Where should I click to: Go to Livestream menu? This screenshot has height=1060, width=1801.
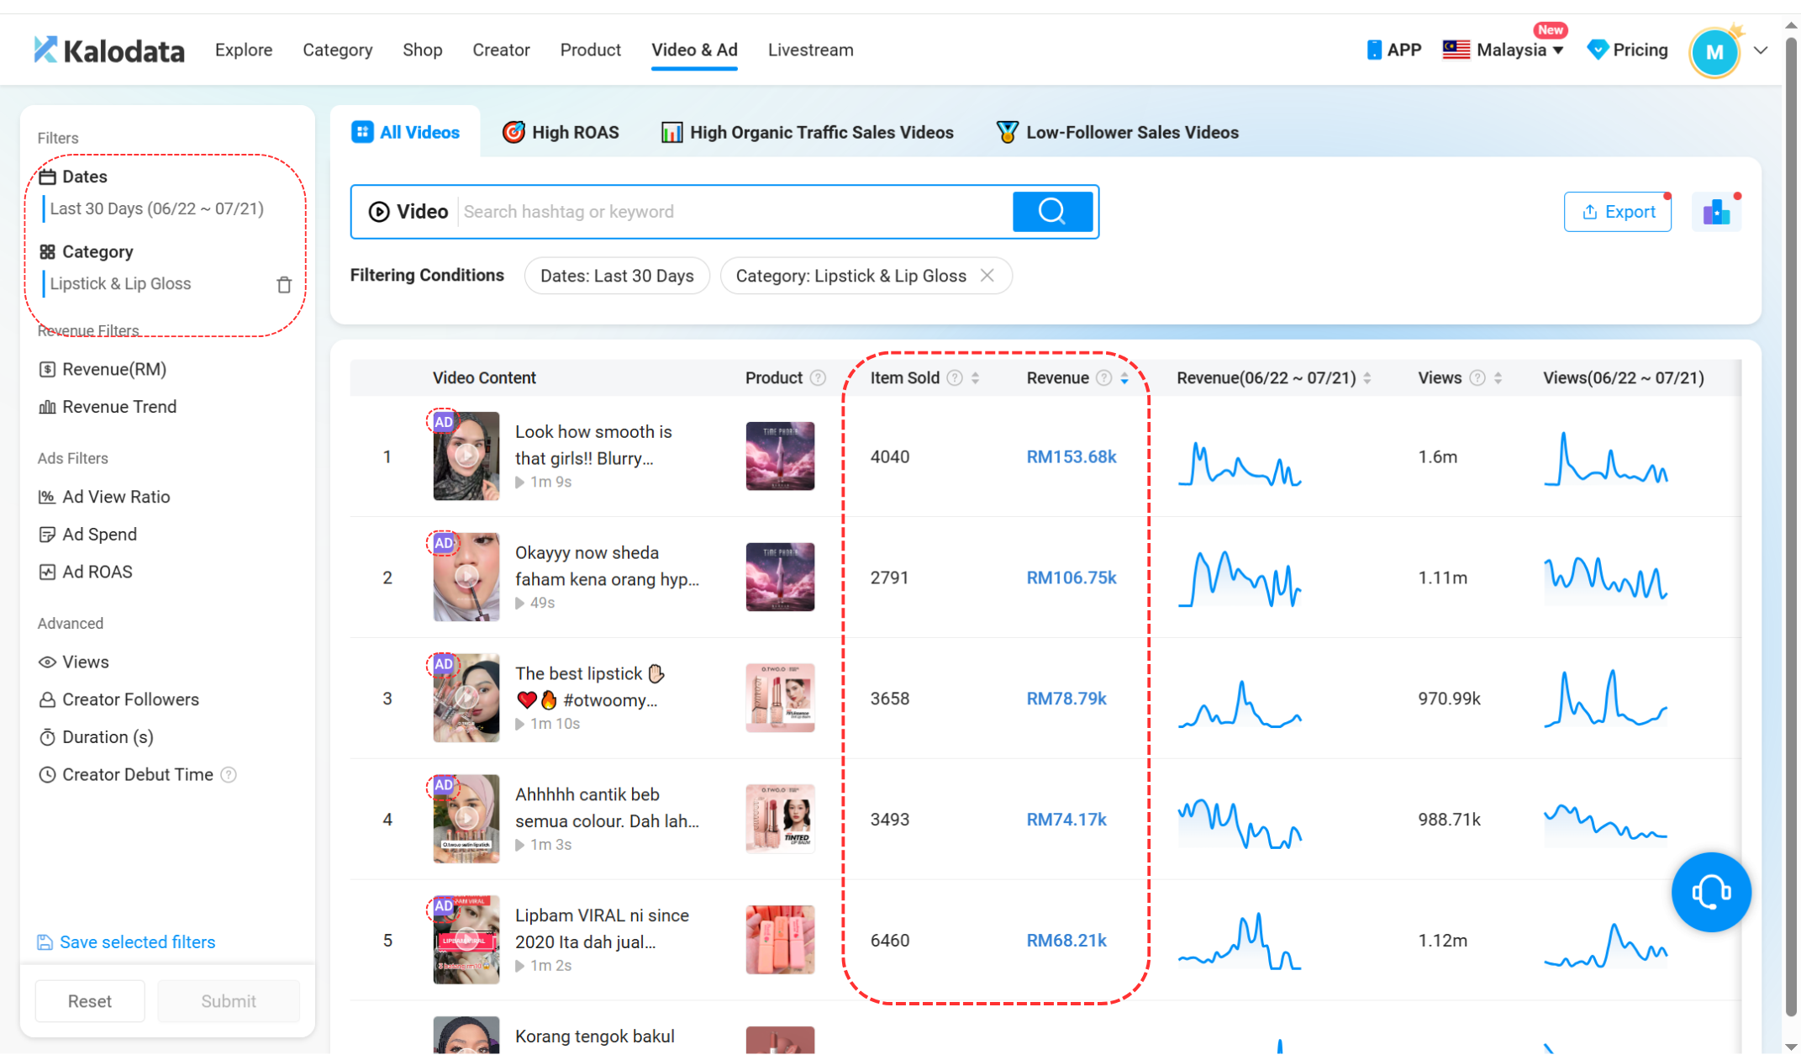[810, 50]
